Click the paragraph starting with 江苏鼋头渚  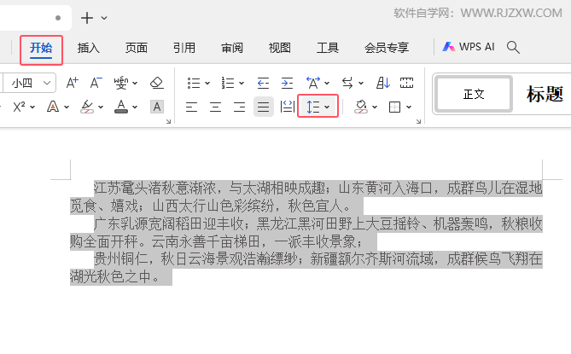click(306, 197)
